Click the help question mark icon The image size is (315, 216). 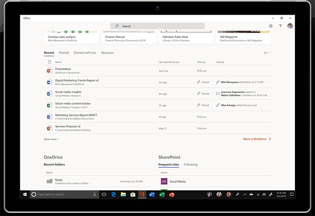point(280,26)
